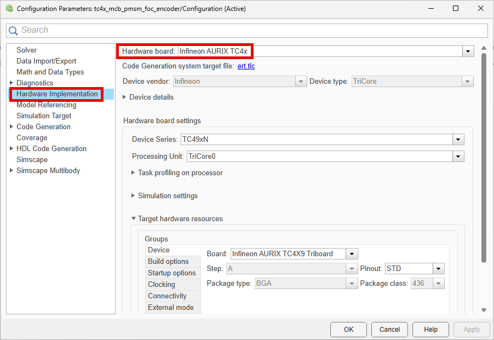Viewport: 494px width, 340px height.
Task: Expand the Code Generation tree node
Action: click(12, 127)
